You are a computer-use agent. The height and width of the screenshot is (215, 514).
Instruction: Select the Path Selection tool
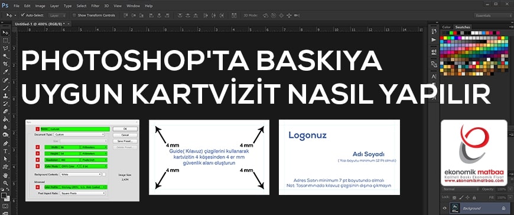5,159
